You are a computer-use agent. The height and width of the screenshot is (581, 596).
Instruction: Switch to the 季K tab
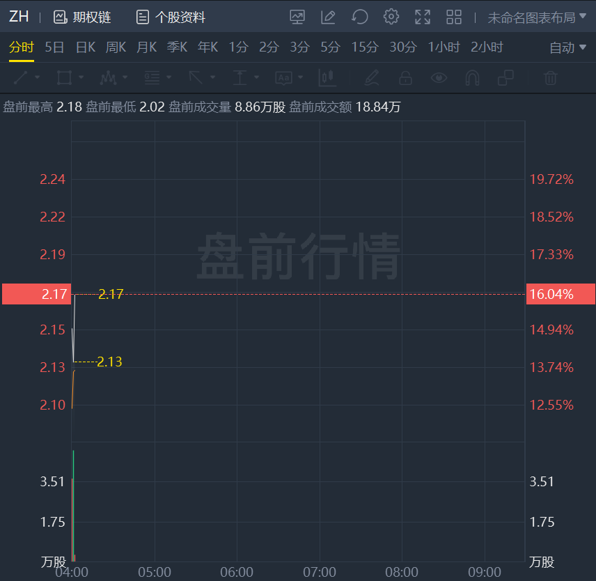coord(177,47)
